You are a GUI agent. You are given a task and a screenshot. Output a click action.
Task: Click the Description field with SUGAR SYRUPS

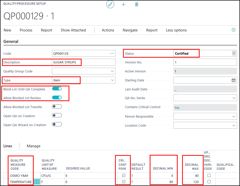click(x=84, y=62)
